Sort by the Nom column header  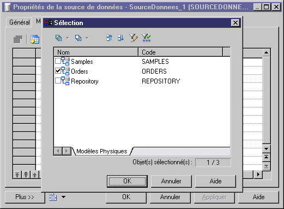96,52
